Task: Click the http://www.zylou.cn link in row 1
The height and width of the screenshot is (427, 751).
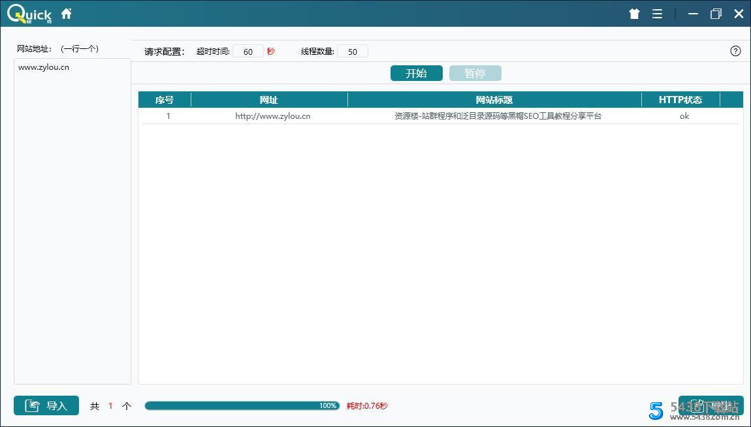Action: [272, 116]
